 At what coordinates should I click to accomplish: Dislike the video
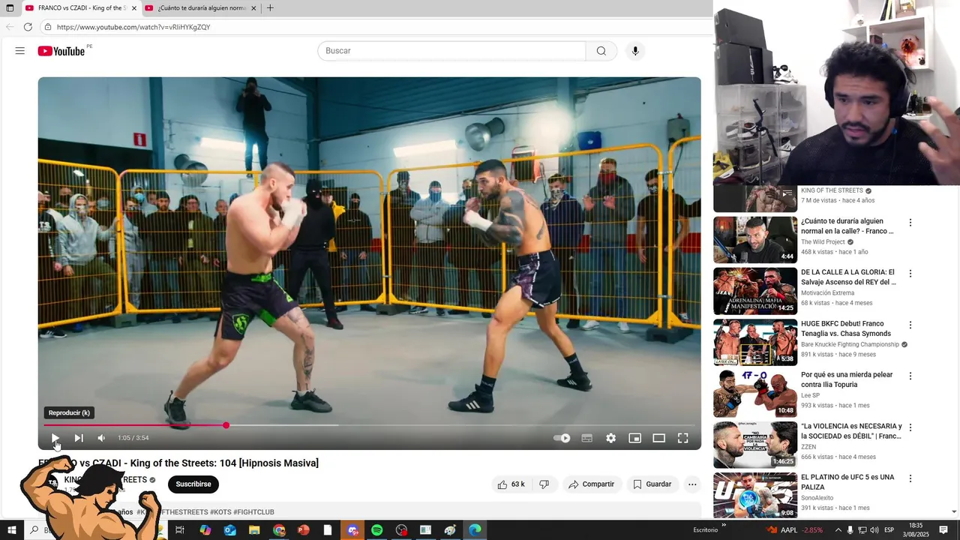[x=544, y=484]
